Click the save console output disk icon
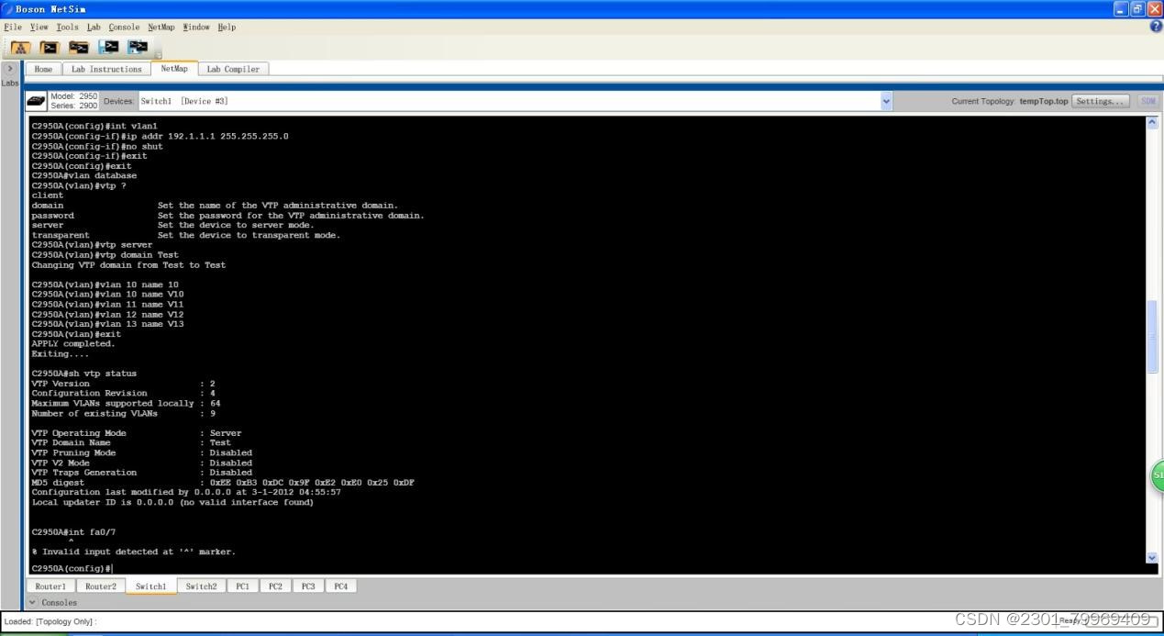This screenshot has height=636, width=1164. (x=138, y=48)
